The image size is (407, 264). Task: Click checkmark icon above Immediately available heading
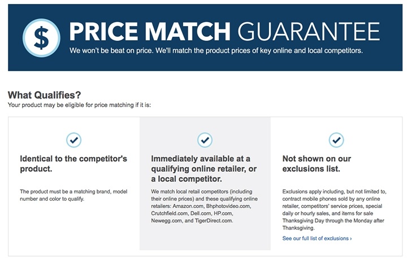click(x=205, y=140)
